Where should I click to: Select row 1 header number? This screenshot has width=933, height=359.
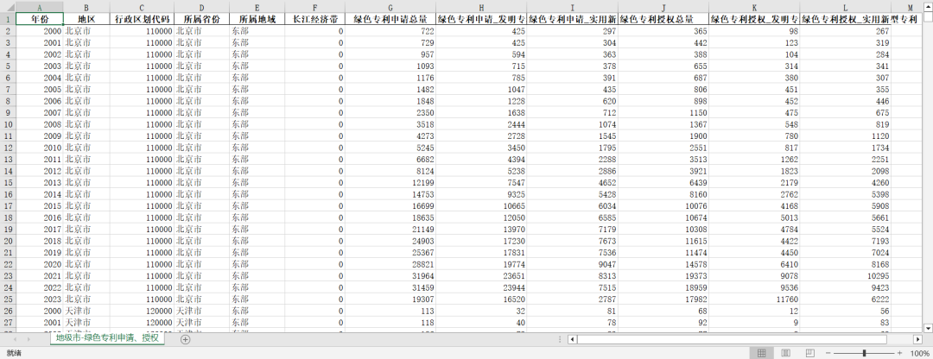click(7, 19)
